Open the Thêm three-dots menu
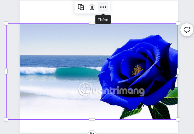Screen dimensions: 194x134 pos(103,7)
